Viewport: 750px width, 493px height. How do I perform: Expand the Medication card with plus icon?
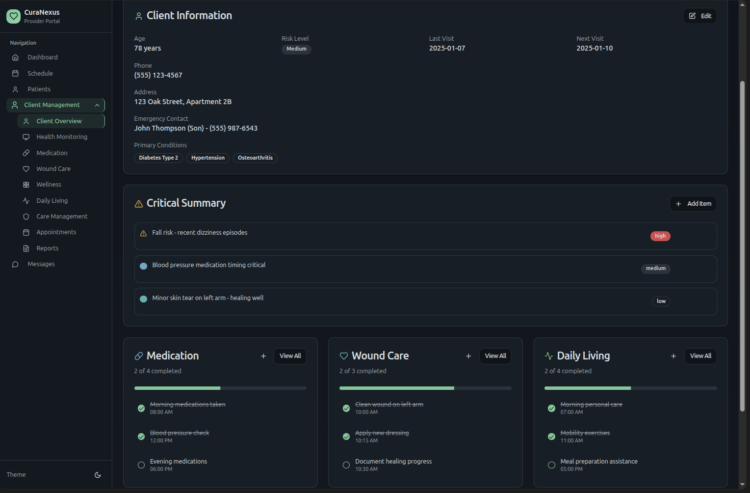(x=263, y=356)
